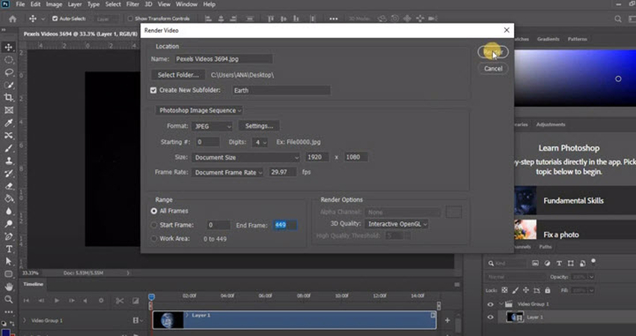Filter layers by pixel layer icon
636x336 pixels.
[x=536, y=263]
